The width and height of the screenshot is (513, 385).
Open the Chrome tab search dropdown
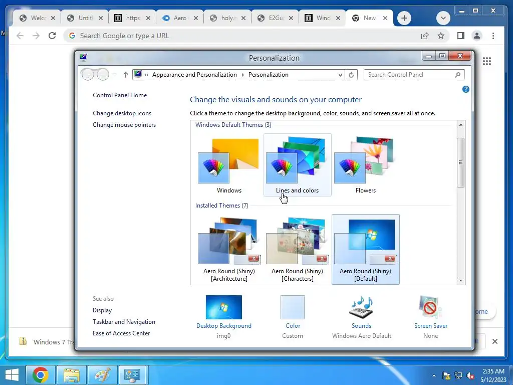[443, 18]
